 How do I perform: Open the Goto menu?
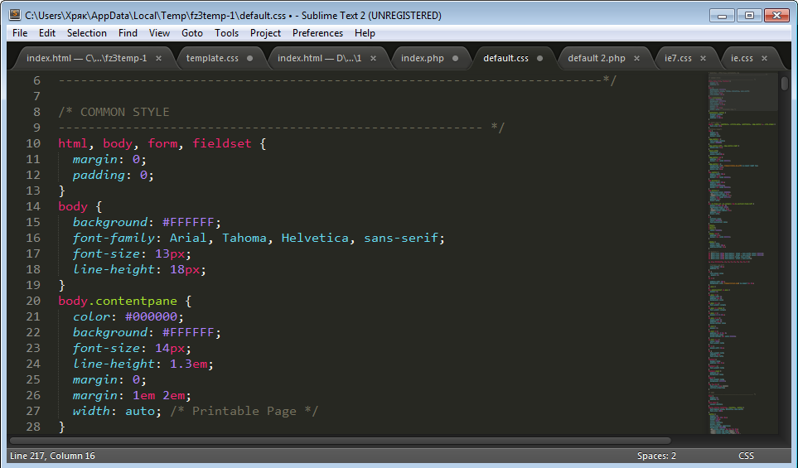[191, 33]
